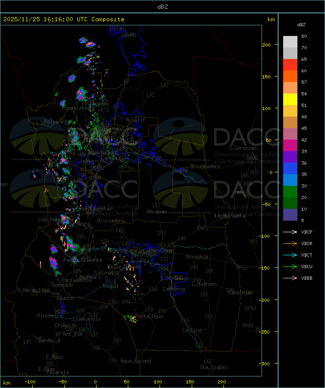Select the tan 45-48 dBZ legend swatch
Viewport: 325px width, 388px height.
coord(290,123)
